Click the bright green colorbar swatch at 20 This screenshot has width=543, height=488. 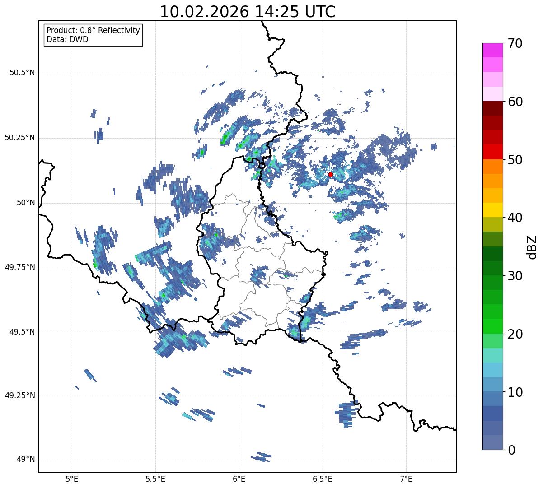tap(492, 326)
